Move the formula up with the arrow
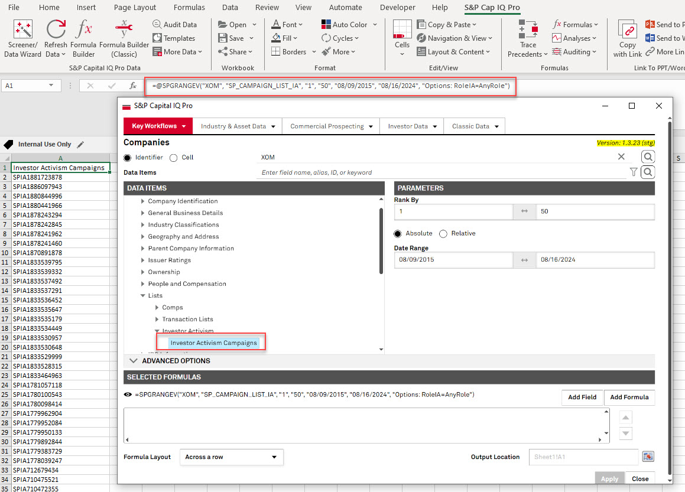 point(625,418)
